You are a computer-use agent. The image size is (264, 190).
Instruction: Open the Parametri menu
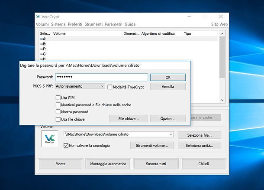click(x=114, y=24)
